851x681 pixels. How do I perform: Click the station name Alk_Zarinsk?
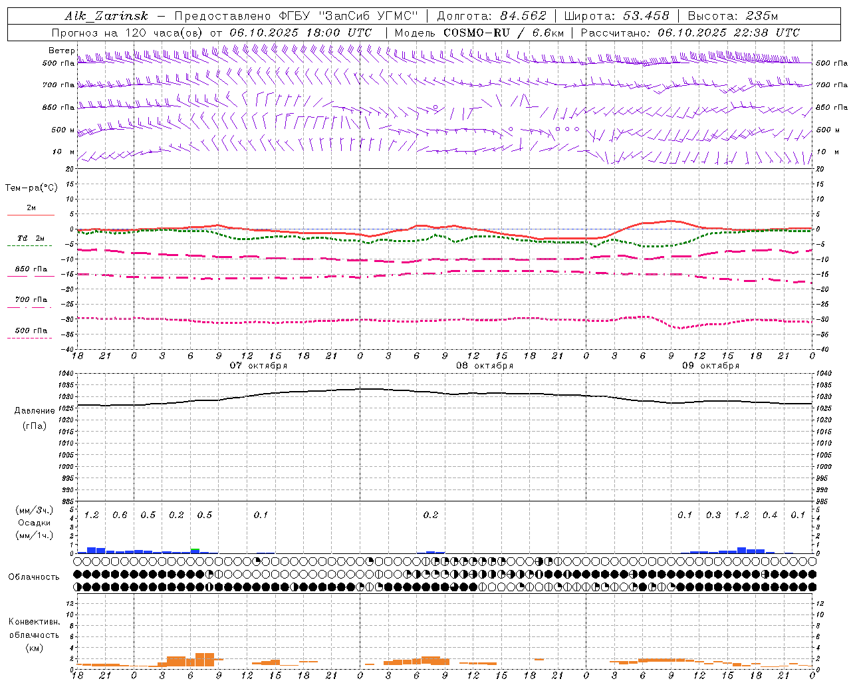click(x=106, y=16)
